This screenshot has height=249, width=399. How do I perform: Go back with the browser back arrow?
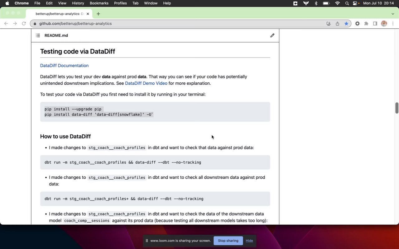[6, 24]
